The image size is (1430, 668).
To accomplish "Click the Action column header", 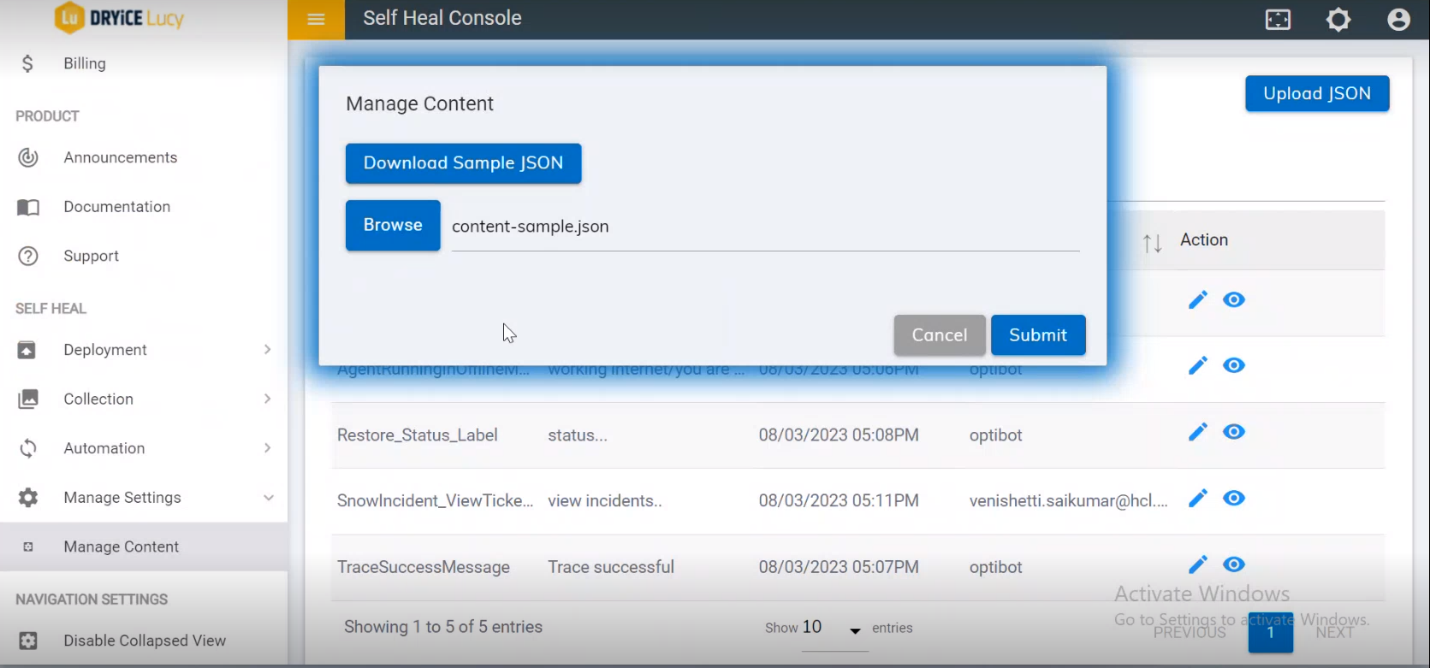I will point(1204,240).
